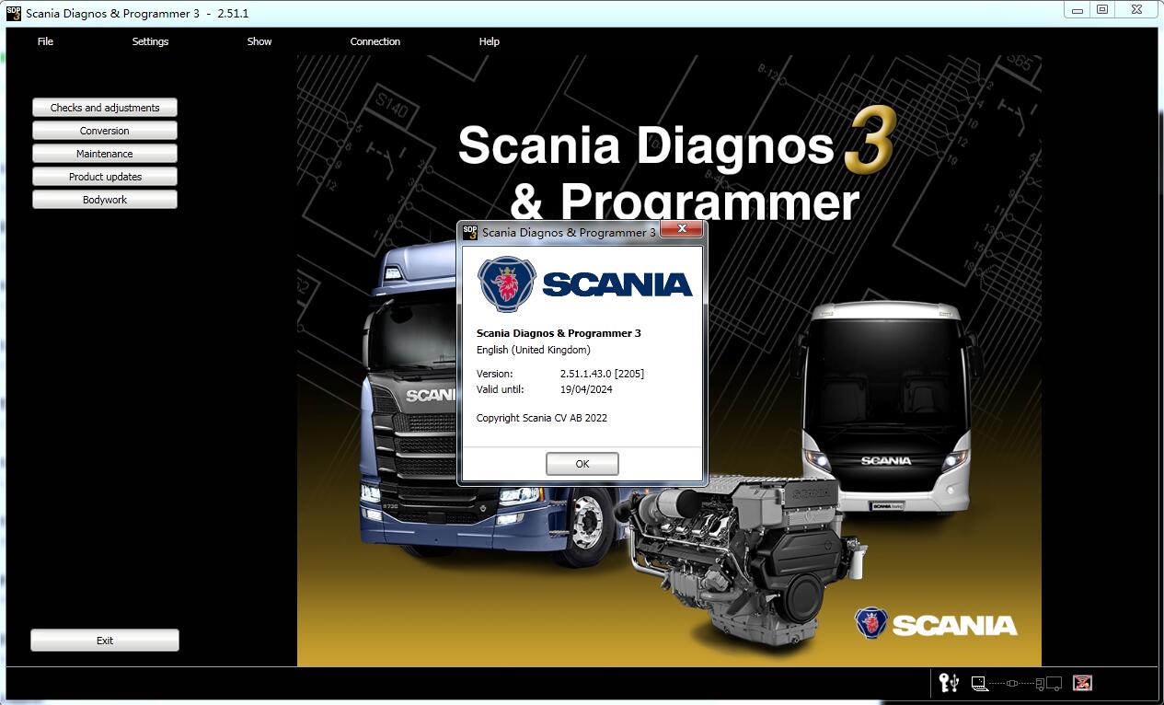Choose the Bodywork button
The width and height of the screenshot is (1164, 705).
105,200
